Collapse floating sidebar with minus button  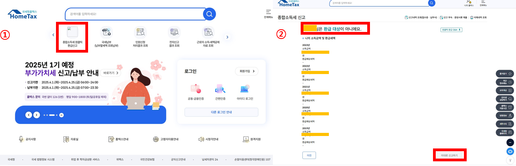510,143
